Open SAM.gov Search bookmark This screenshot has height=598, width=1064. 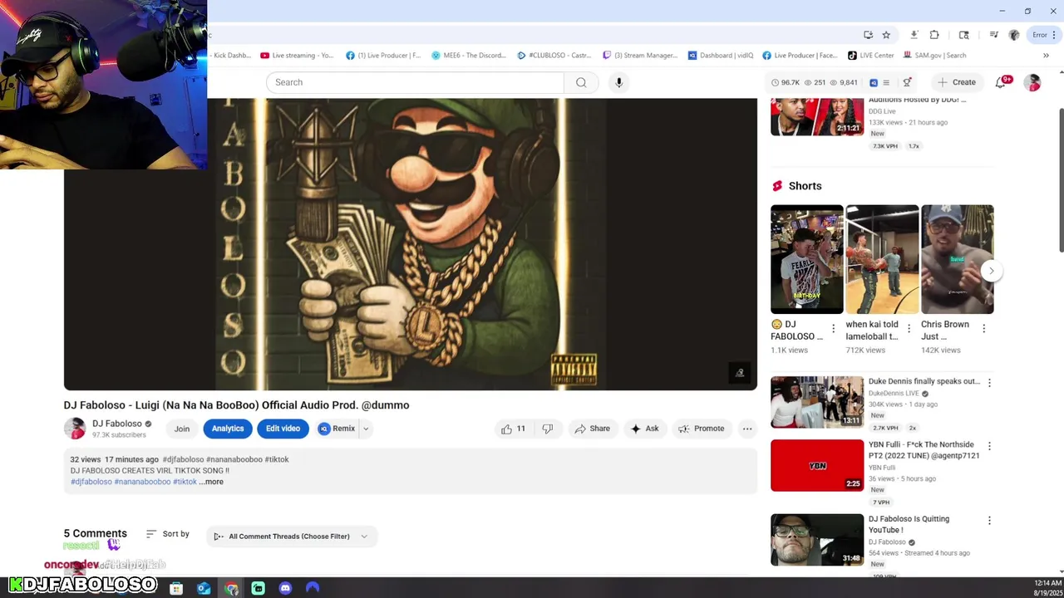933,56
